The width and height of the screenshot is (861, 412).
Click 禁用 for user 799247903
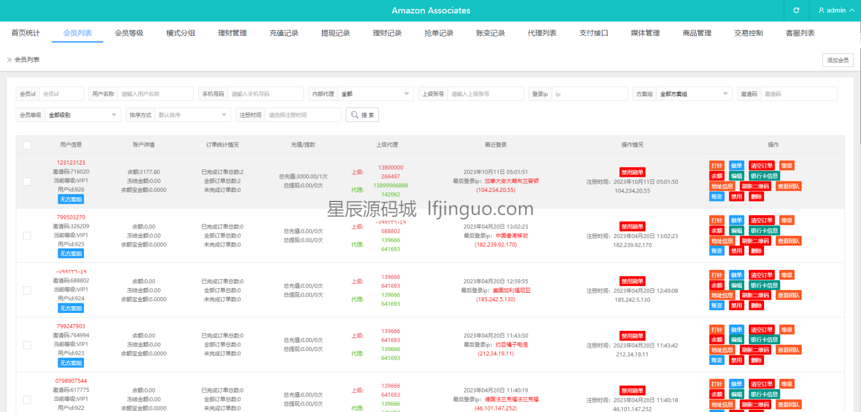tap(736, 360)
